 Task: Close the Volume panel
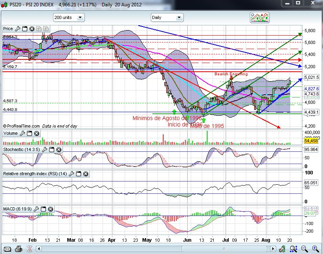point(37,134)
